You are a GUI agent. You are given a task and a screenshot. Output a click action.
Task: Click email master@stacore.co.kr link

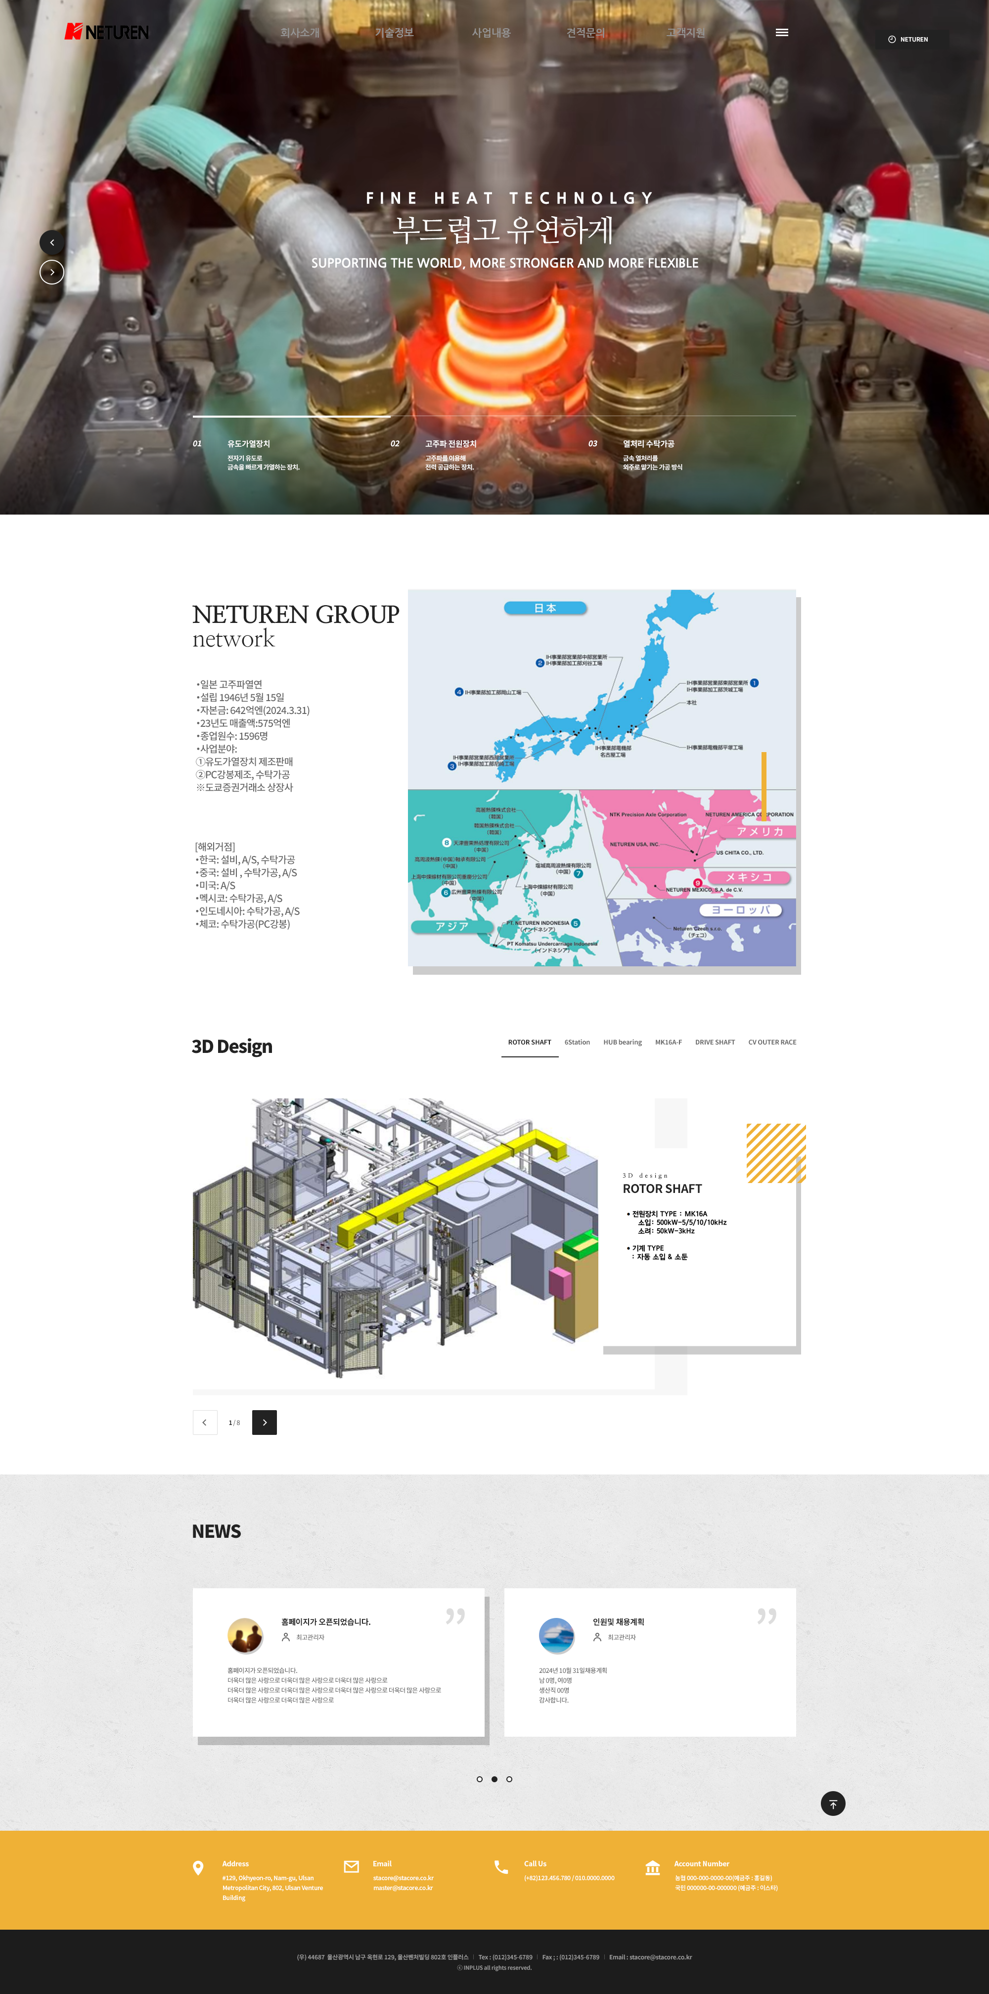click(403, 1888)
